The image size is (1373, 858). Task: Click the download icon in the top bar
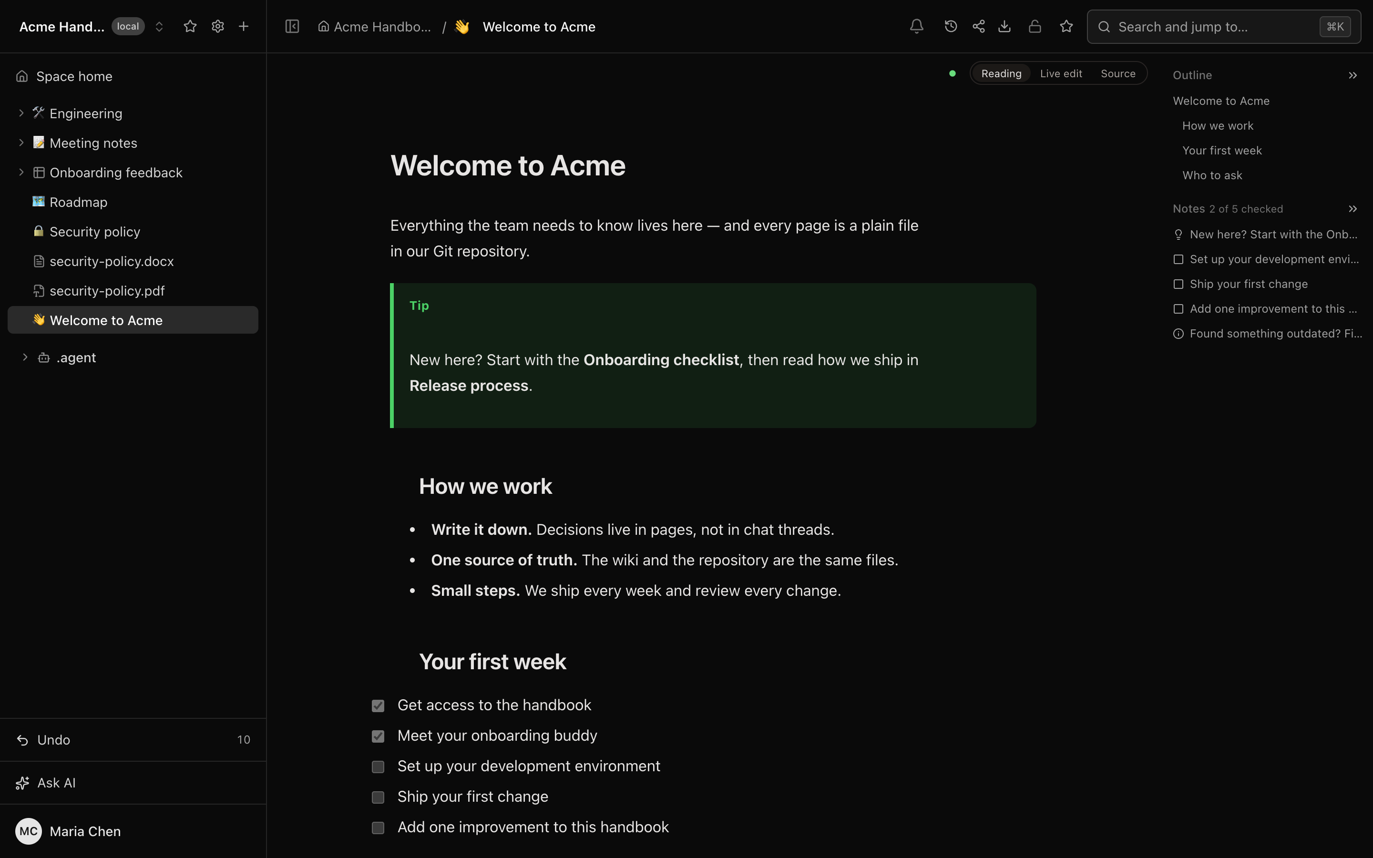click(x=1005, y=26)
